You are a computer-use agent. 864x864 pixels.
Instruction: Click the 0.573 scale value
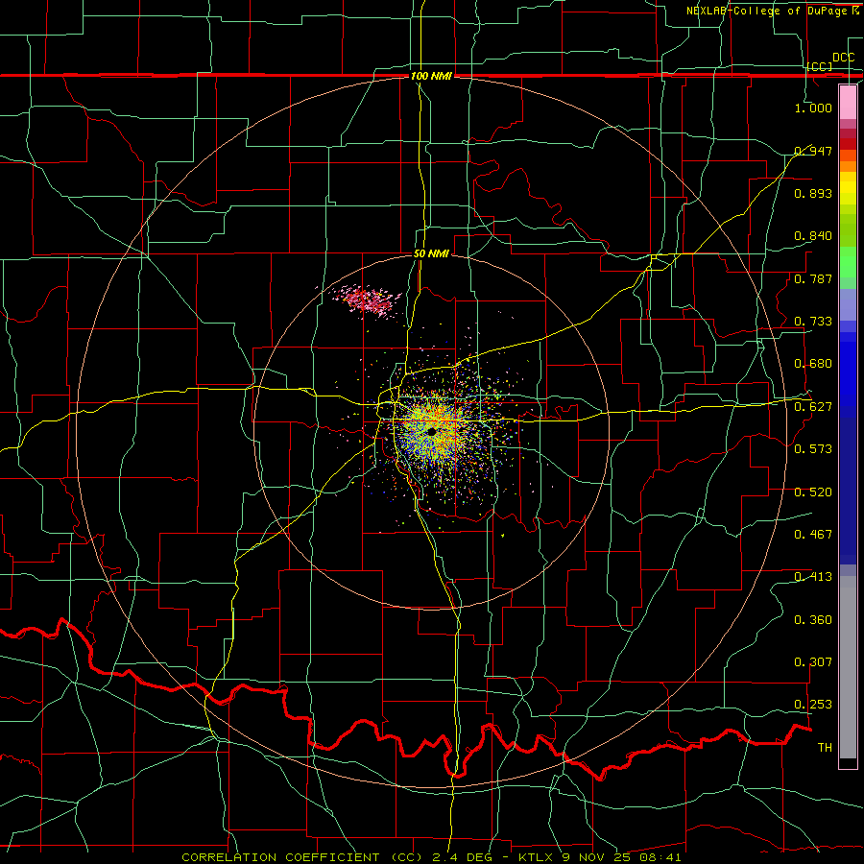813,449
